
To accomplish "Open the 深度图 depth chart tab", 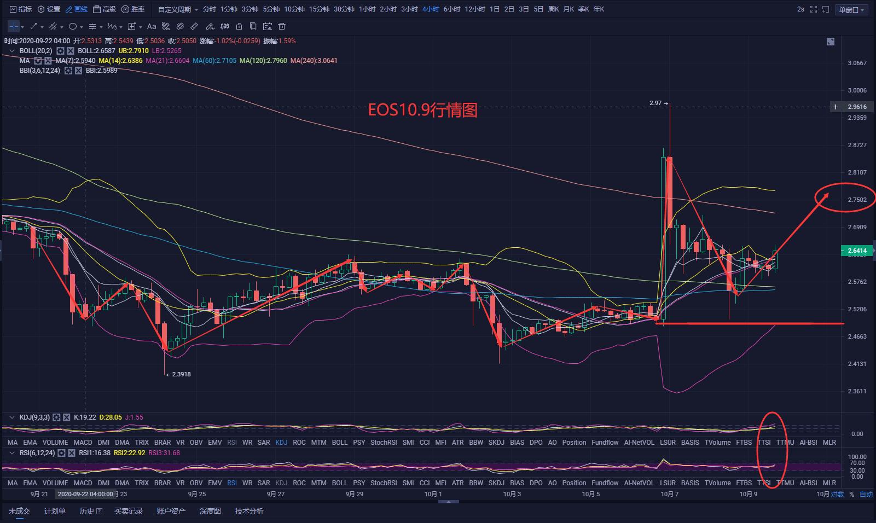I will 210,511.
